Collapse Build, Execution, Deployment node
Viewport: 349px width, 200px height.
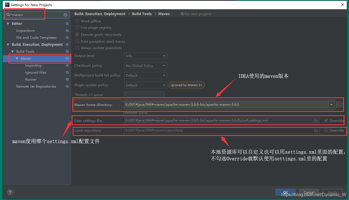8,45
